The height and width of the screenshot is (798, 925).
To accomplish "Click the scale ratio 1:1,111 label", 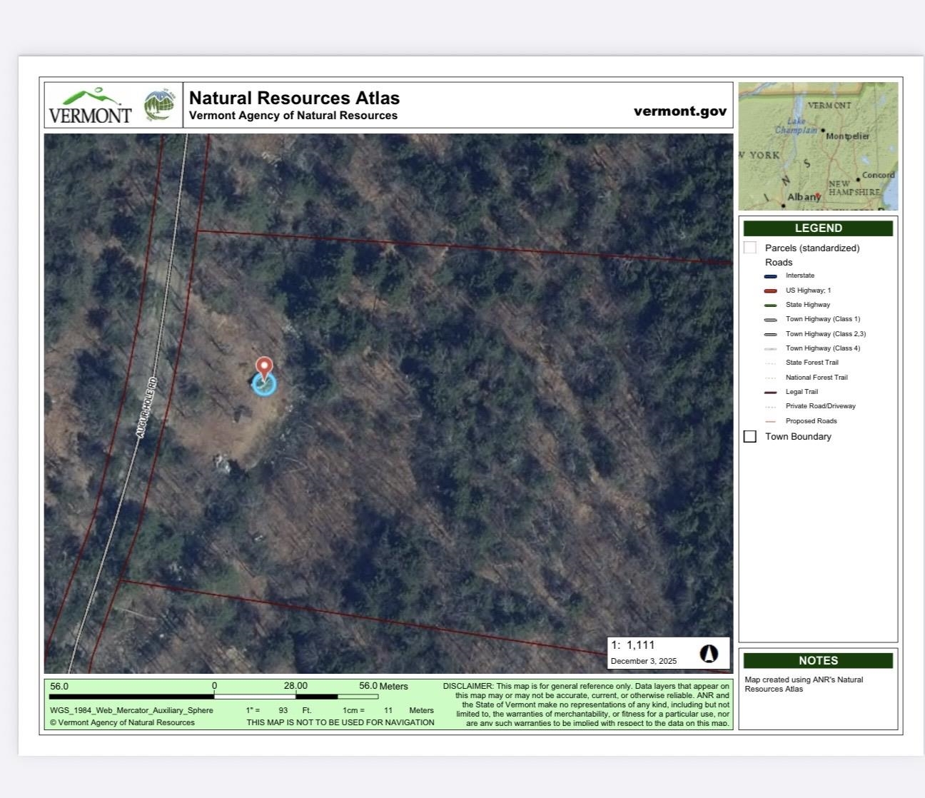I will coord(634,645).
